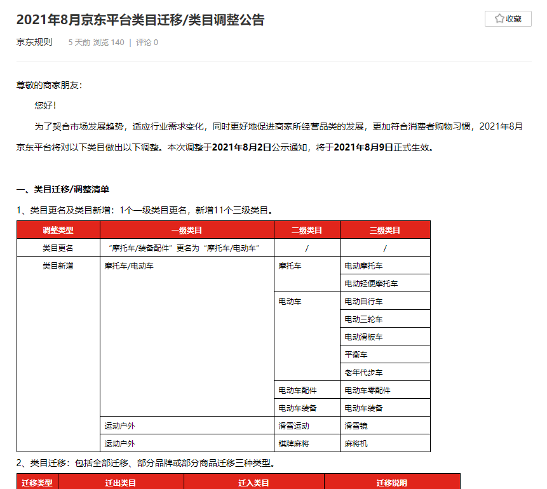Click the 摩托车/电动车 first-level cell

pyautogui.click(x=187, y=336)
